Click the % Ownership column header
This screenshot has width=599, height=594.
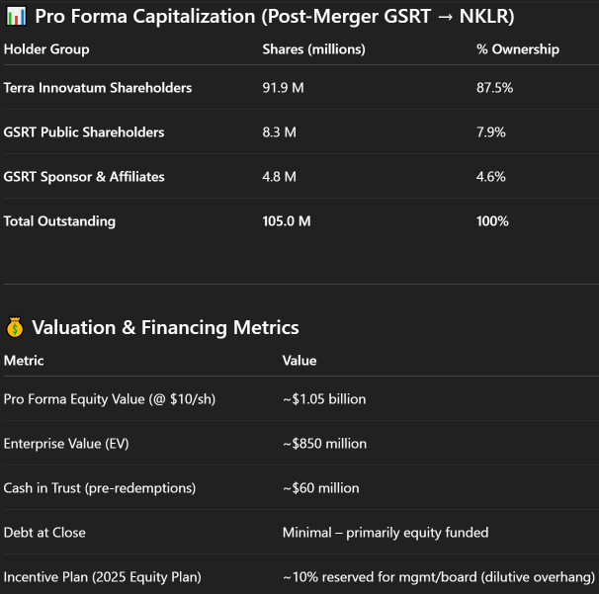pyautogui.click(x=517, y=49)
